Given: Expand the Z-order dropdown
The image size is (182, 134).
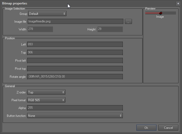Looking at the screenshot, I should 46,92.
